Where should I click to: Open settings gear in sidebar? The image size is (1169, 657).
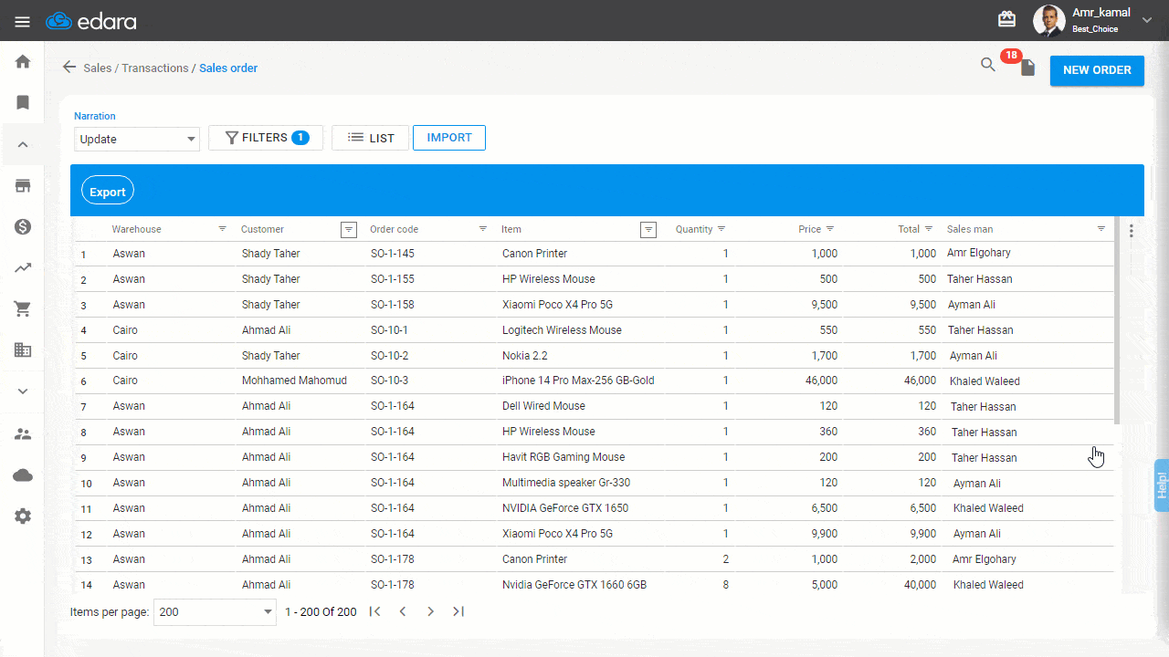point(23,516)
